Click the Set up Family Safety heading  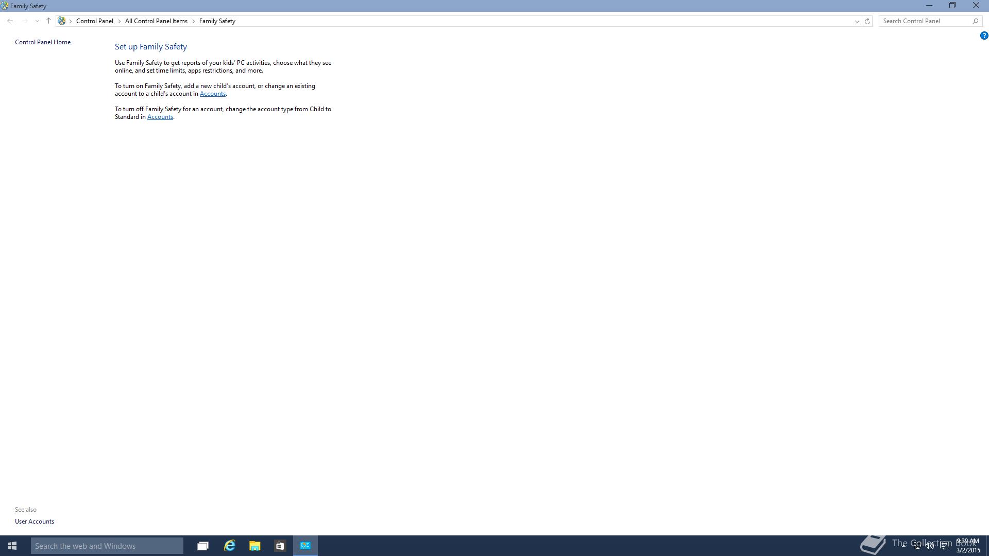click(x=151, y=47)
